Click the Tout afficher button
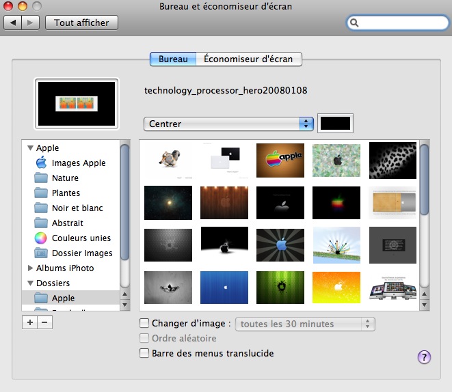This screenshot has width=452, height=392. 81,23
